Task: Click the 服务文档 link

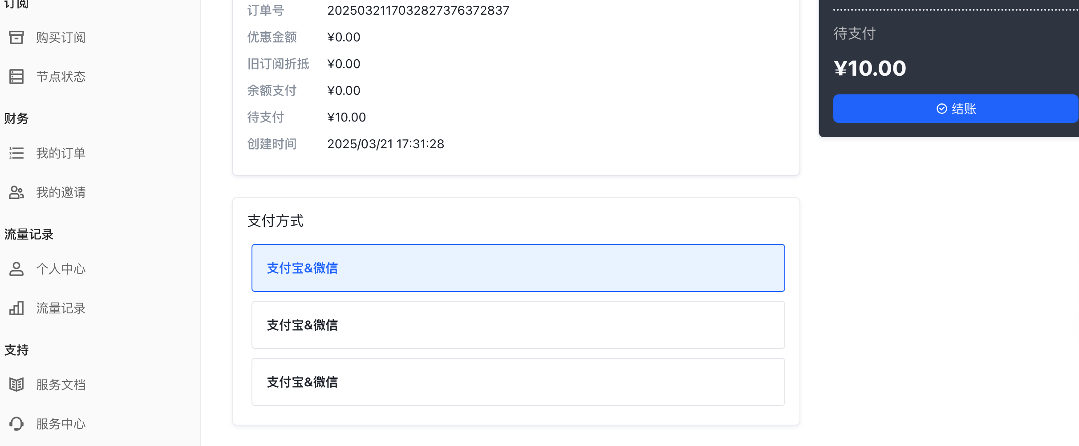Action: click(61, 385)
